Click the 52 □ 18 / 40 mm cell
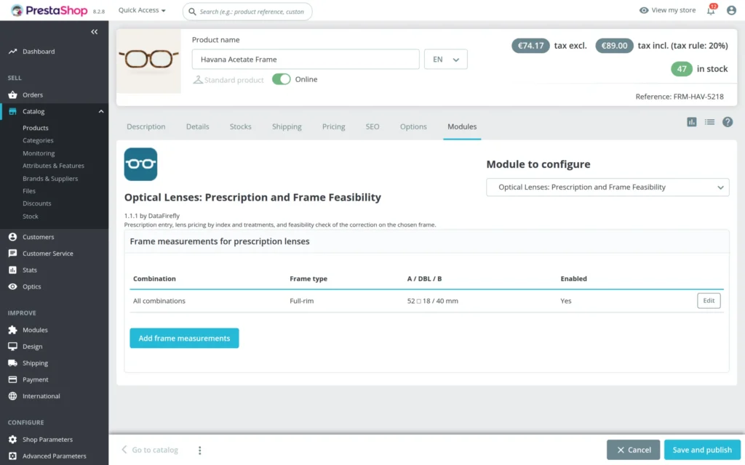Viewport: 745px width, 465px height. point(432,301)
